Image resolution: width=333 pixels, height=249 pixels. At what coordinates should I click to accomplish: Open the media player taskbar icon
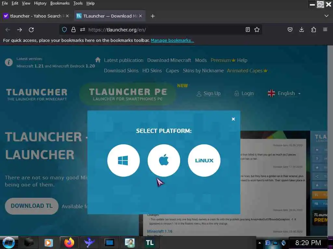[48, 243]
